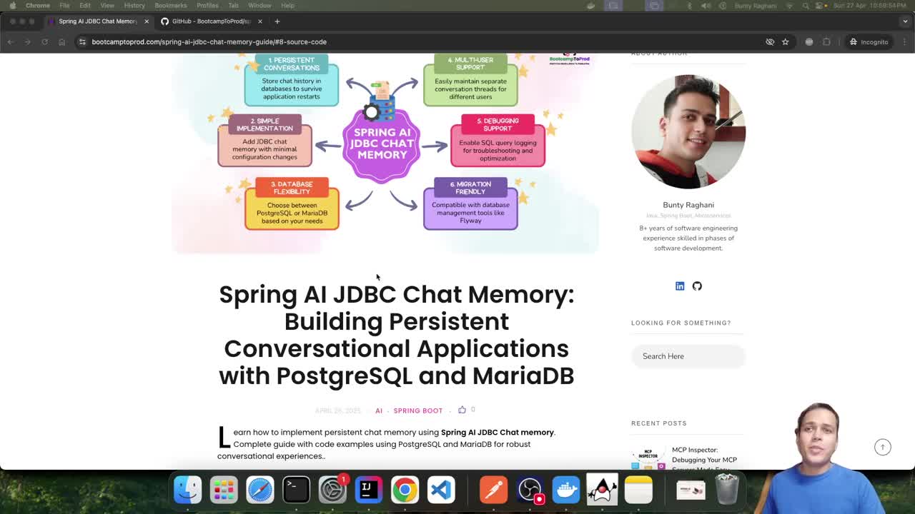Image resolution: width=915 pixels, height=514 pixels.
Task: Open Docker Desktop from the Dock
Action: click(566, 490)
